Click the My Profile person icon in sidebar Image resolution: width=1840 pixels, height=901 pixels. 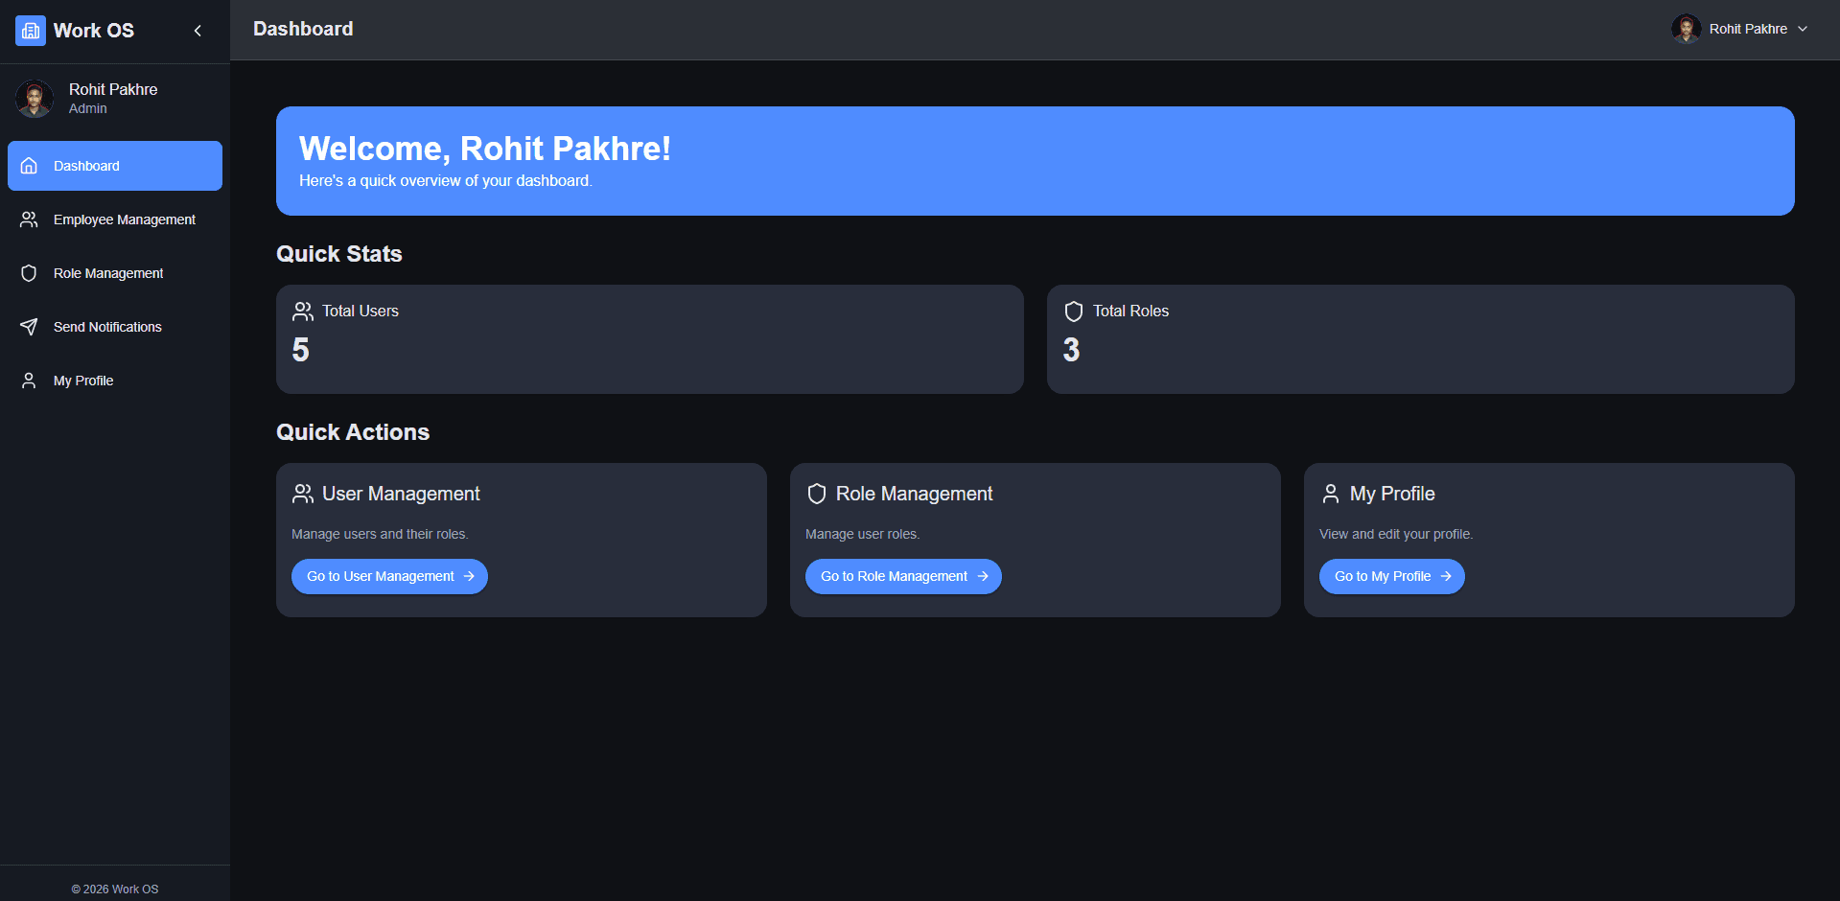(29, 381)
